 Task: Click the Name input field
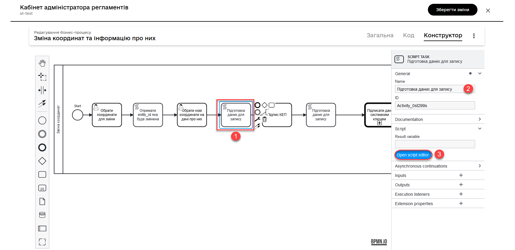(435, 89)
